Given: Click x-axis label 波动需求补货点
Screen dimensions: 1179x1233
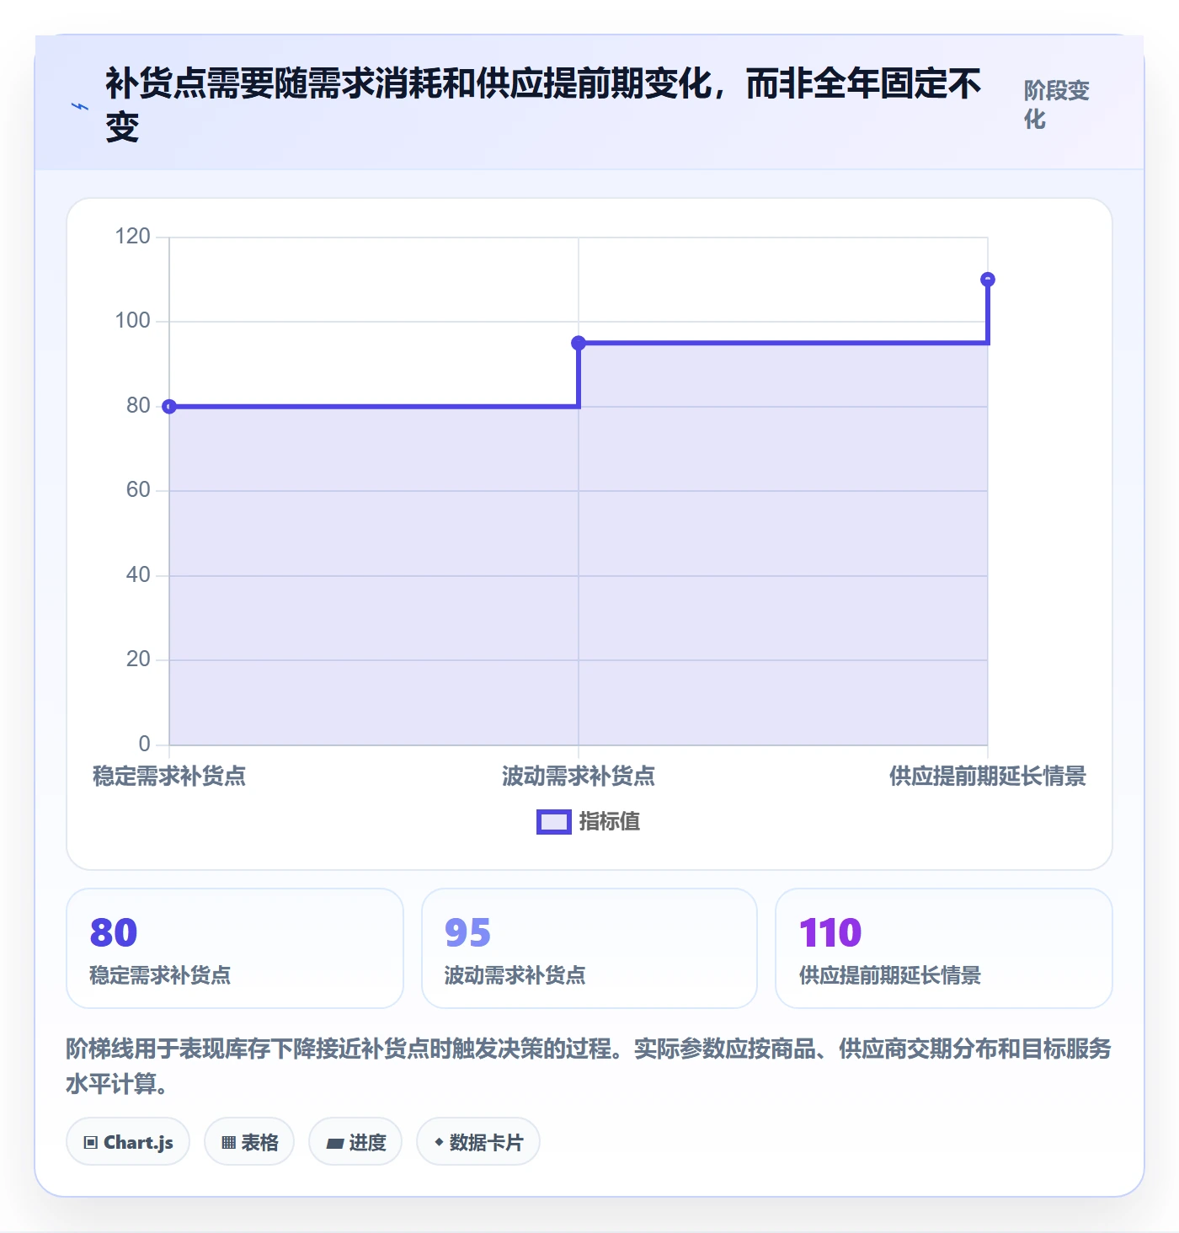Looking at the screenshot, I should click(x=579, y=776).
